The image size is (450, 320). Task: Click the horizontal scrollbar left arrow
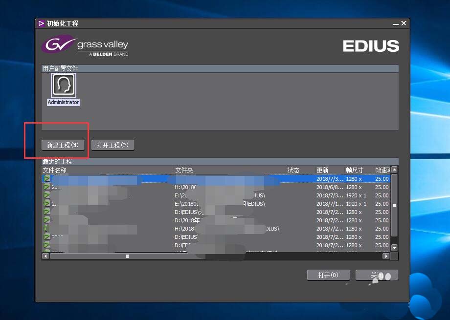coord(45,256)
